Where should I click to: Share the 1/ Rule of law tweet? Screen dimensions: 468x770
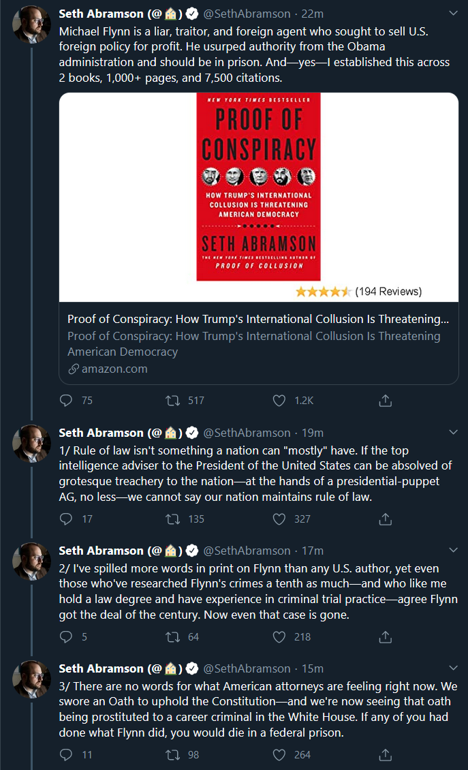click(x=386, y=519)
